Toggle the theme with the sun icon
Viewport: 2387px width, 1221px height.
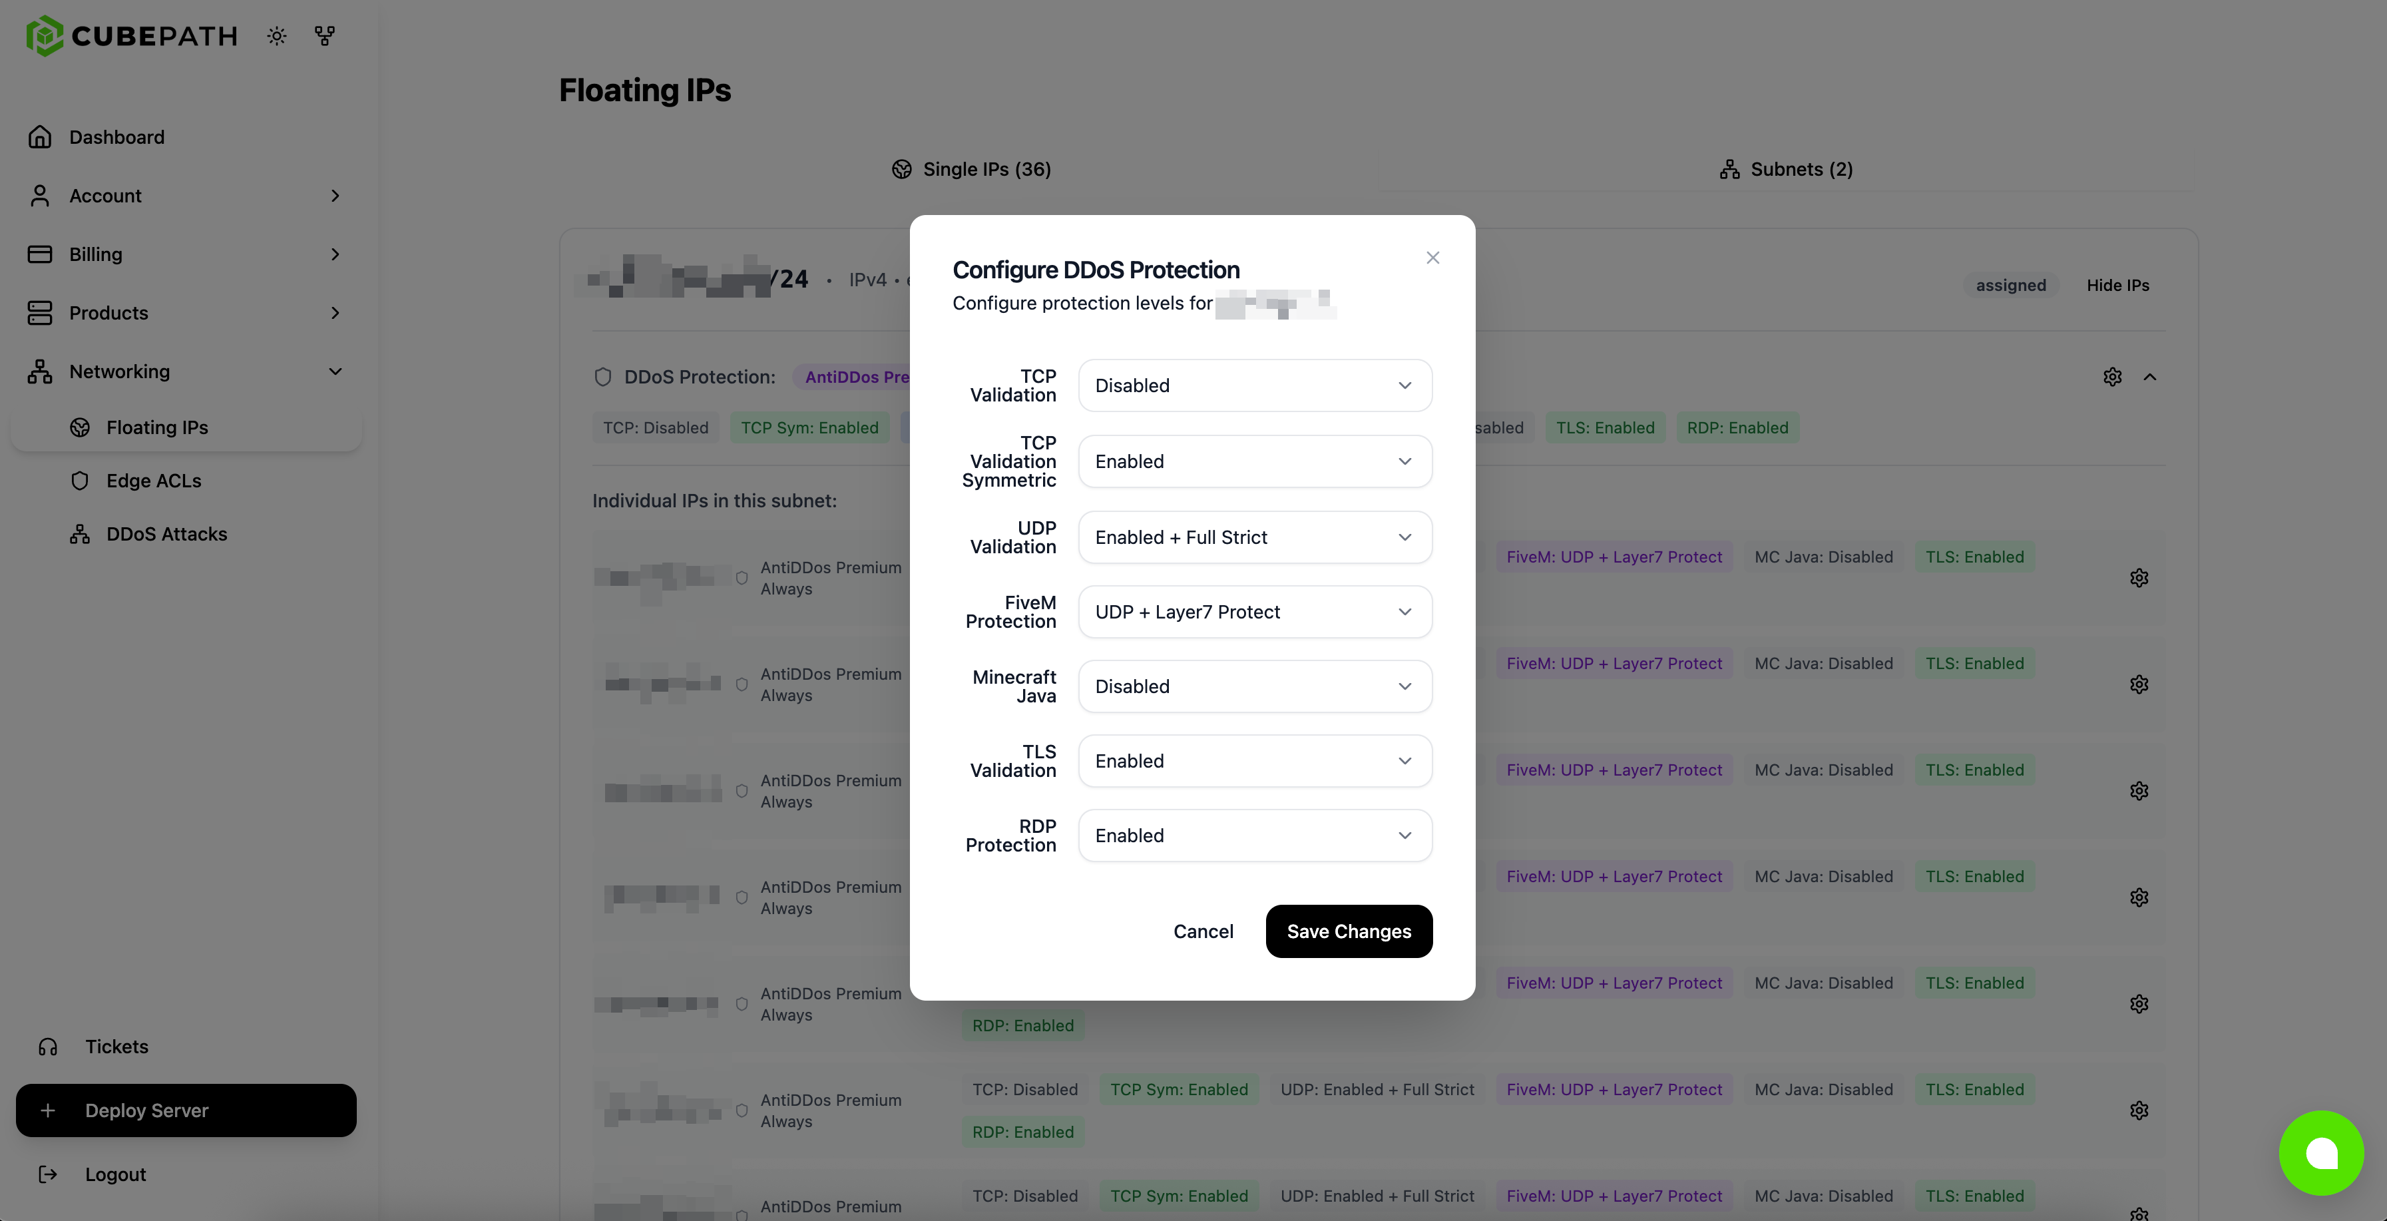(276, 36)
